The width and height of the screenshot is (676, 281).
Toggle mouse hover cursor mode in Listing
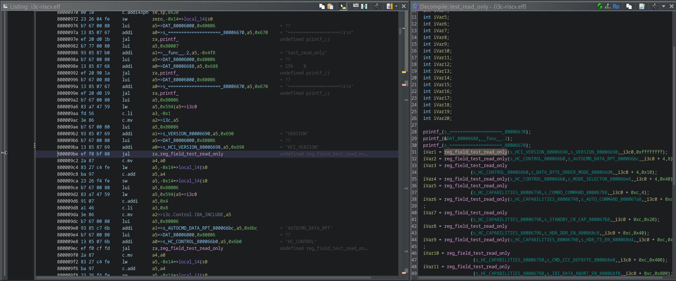pyautogui.click(x=343, y=6)
